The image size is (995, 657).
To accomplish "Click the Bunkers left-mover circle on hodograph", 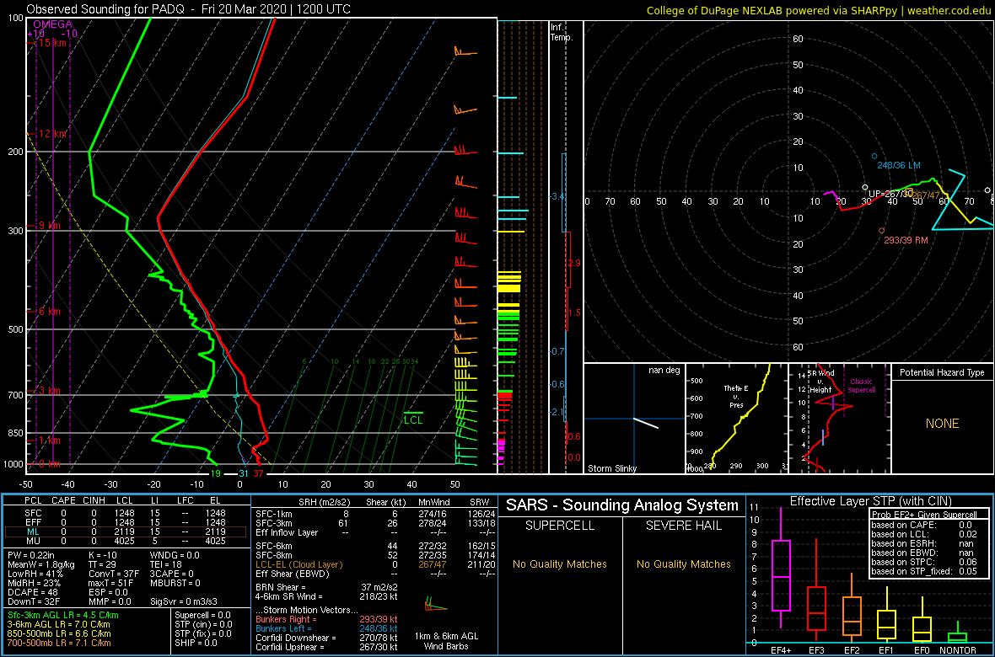I will (874, 157).
